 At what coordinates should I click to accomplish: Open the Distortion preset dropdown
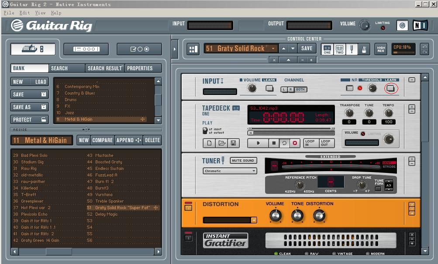click(254, 220)
